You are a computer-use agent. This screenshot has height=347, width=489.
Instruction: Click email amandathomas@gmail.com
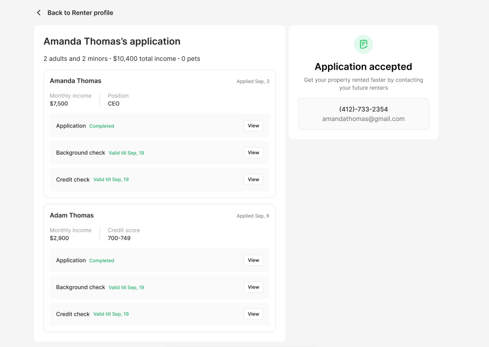[363, 119]
